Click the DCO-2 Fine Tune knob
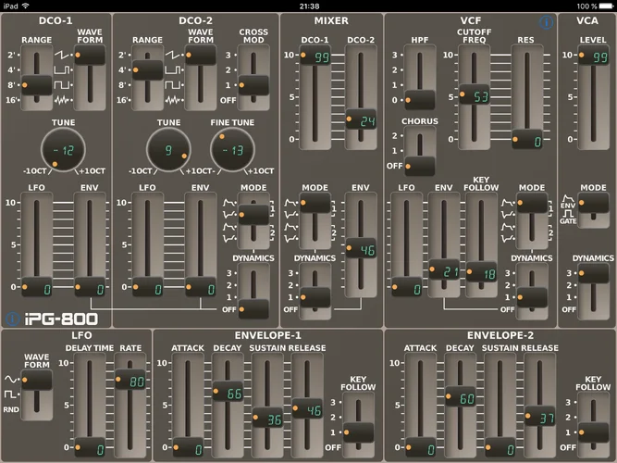Screen dimensions: 617x463 click(233, 149)
